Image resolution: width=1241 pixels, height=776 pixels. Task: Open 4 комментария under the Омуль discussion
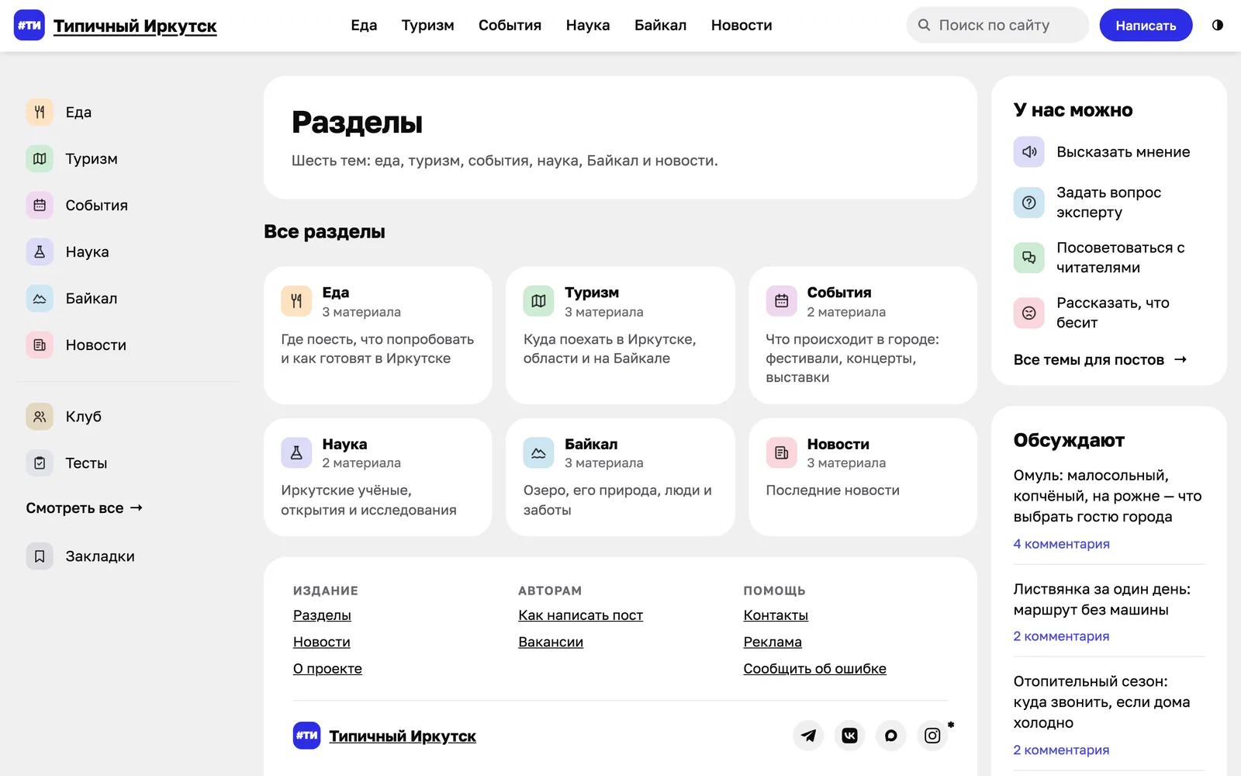pyautogui.click(x=1061, y=543)
